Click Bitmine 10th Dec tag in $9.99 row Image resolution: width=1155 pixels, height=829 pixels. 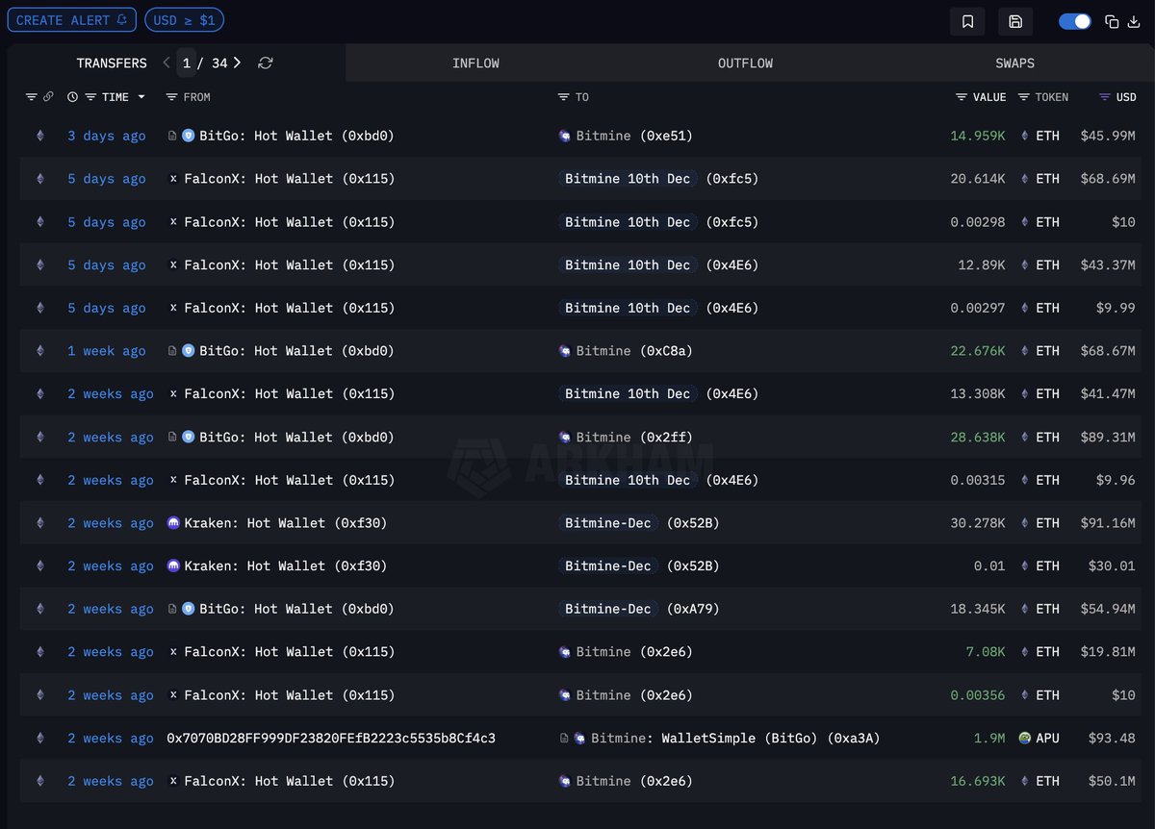(628, 308)
